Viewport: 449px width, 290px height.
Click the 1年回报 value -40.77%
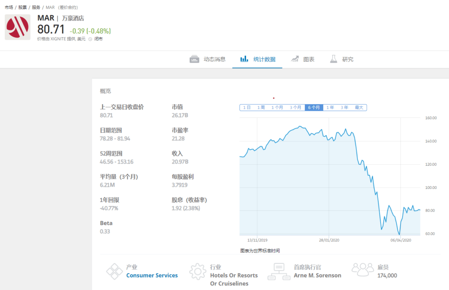pyautogui.click(x=109, y=208)
